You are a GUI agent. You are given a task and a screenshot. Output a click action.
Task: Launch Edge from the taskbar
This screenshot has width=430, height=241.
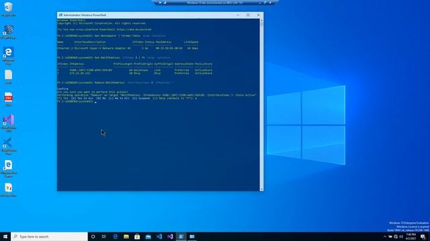[115, 236]
